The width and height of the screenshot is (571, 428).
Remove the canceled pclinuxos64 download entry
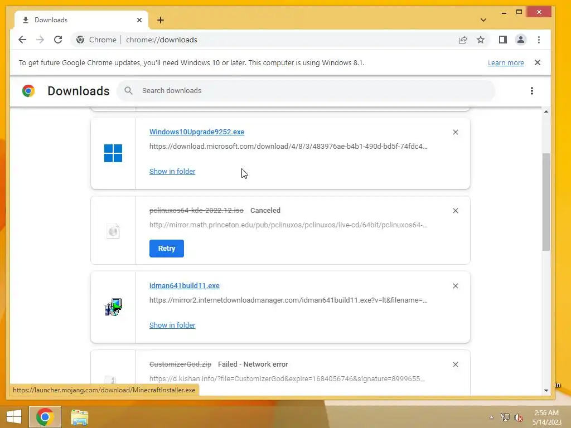[x=456, y=211]
